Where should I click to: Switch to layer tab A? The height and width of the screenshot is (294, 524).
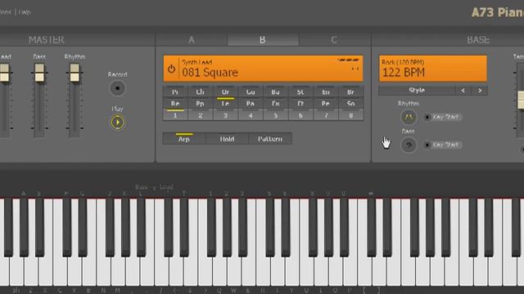click(x=192, y=40)
